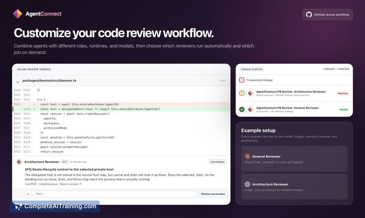The width and height of the screenshot is (365, 218).
Task: Click the yellow warning icon on the Architecture Reviewer check
Action: click(242, 93)
